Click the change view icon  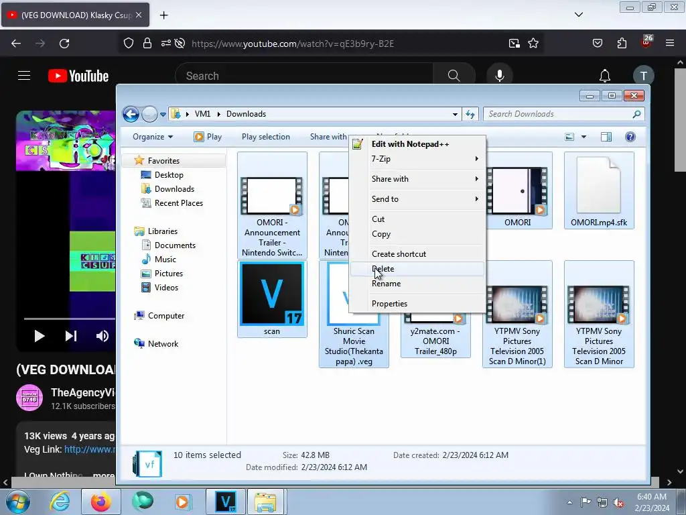(x=569, y=137)
